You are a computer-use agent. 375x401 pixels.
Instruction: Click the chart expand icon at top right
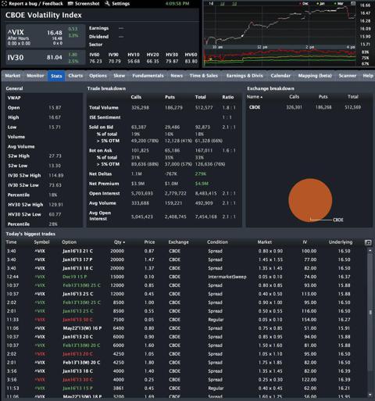pyautogui.click(x=353, y=4)
